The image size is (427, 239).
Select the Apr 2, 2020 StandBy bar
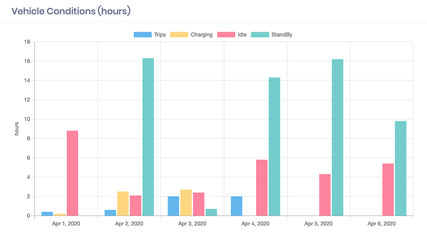148,137
